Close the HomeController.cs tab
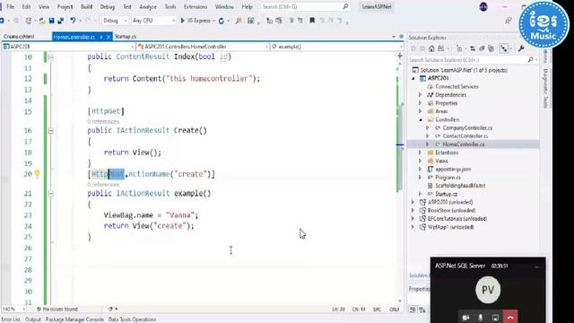This screenshot has width=574, height=323. (x=109, y=37)
